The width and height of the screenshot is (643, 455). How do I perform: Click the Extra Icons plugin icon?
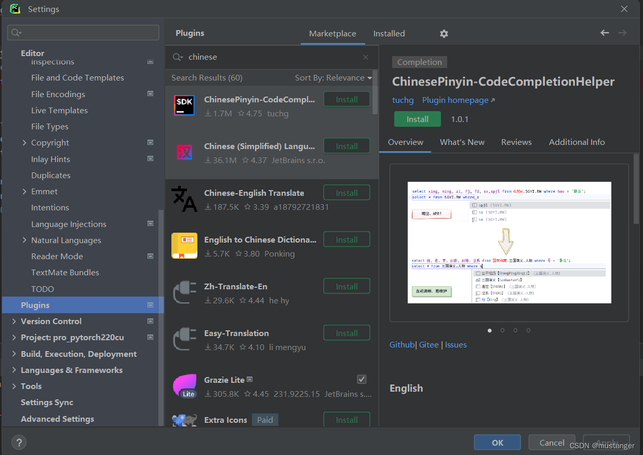pyautogui.click(x=184, y=420)
